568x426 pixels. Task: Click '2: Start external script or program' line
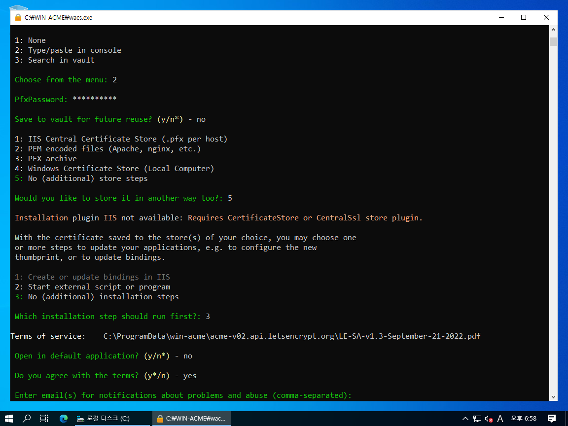point(92,287)
